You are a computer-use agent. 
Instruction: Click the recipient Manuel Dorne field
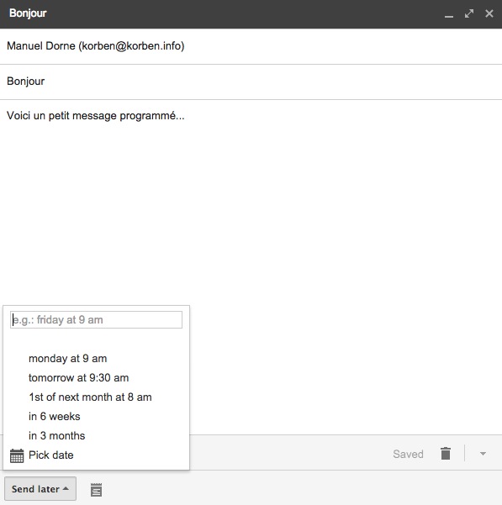coord(251,46)
